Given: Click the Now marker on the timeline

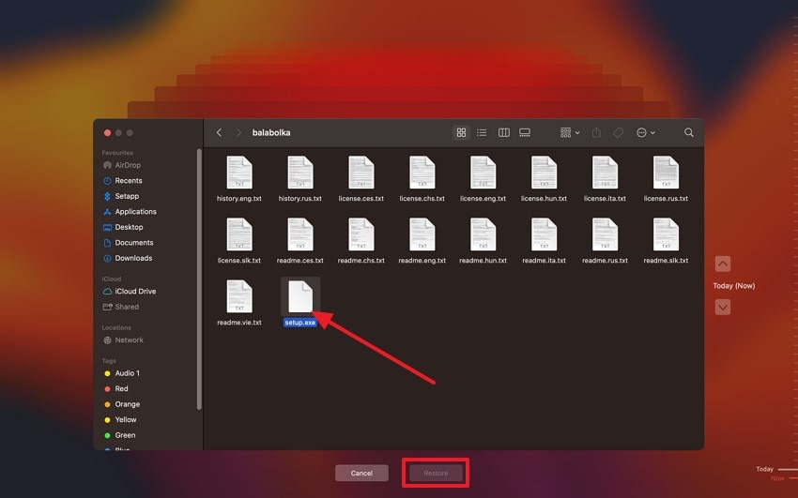Looking at the screenshot, I should [777, 478].
